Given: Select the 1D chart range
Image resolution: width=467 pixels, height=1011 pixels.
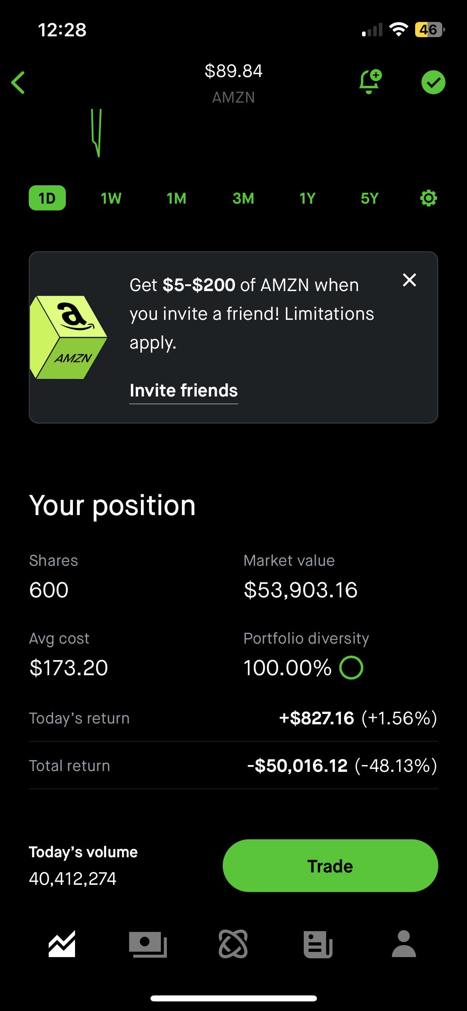Looking at the screenshot, I should (47, 198).
